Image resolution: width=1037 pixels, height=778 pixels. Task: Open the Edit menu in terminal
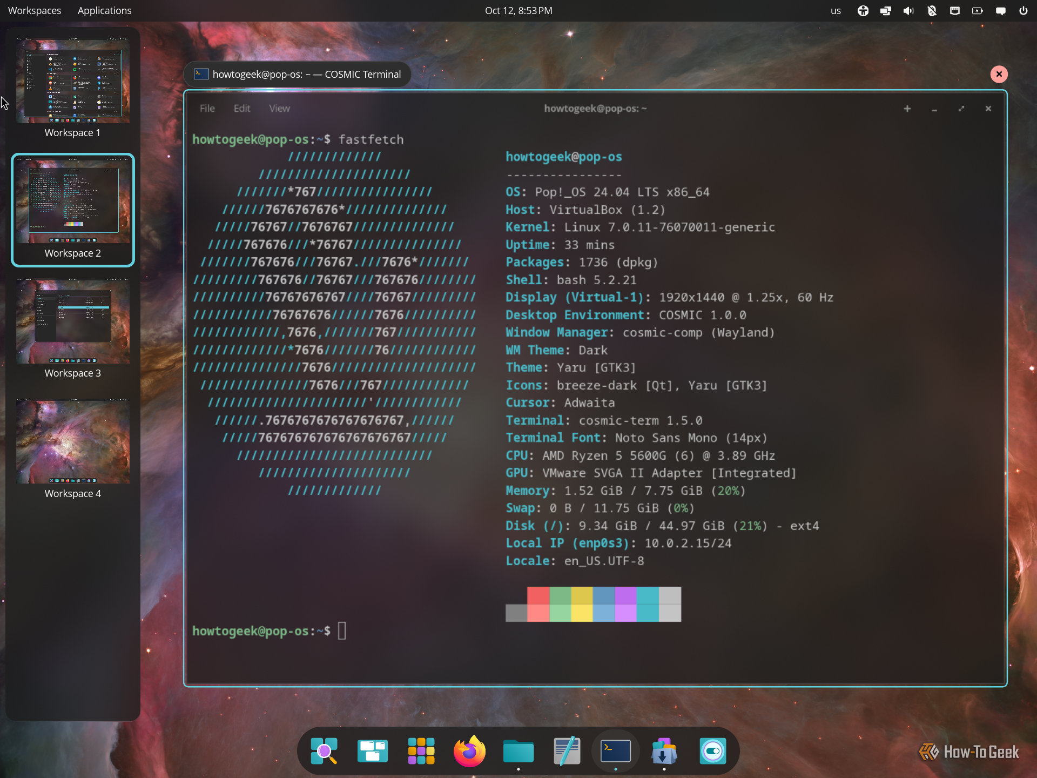[x=242, y=109]
